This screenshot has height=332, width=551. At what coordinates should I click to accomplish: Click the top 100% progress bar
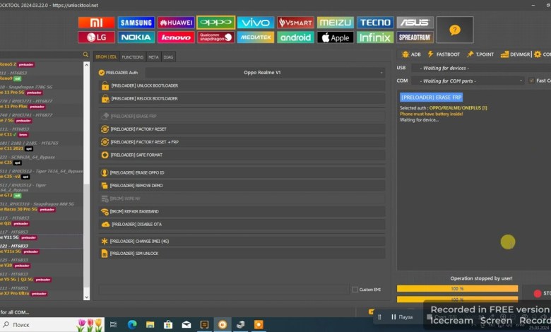point(456,288)
